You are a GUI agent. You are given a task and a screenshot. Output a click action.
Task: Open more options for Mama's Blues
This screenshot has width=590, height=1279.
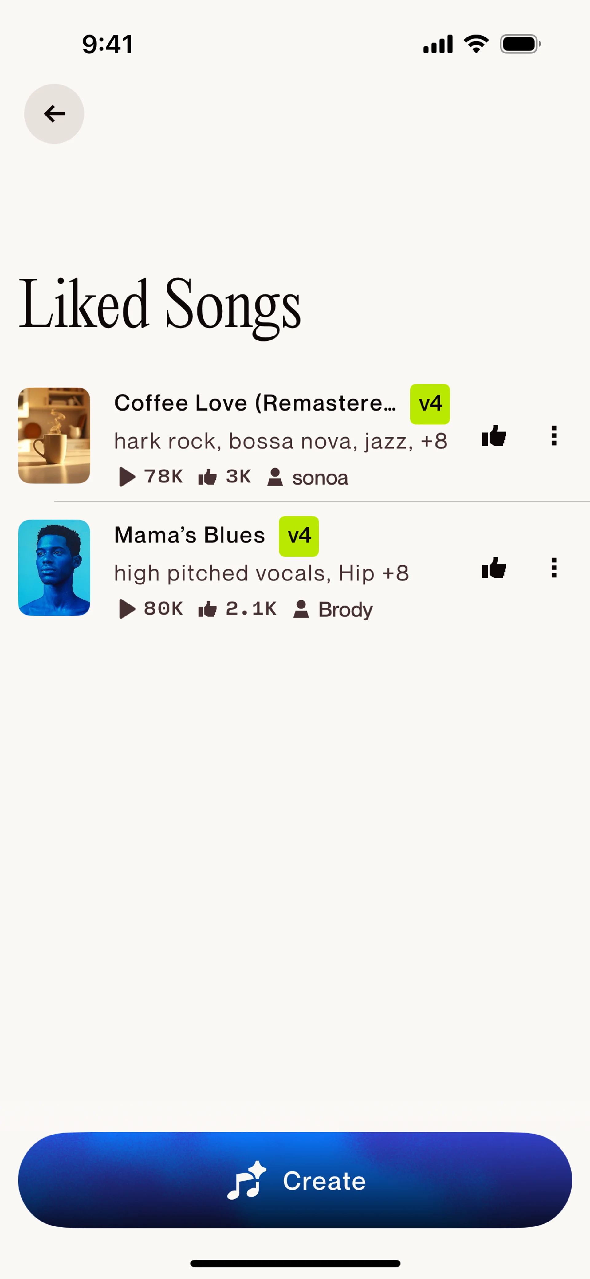point(554,568)
